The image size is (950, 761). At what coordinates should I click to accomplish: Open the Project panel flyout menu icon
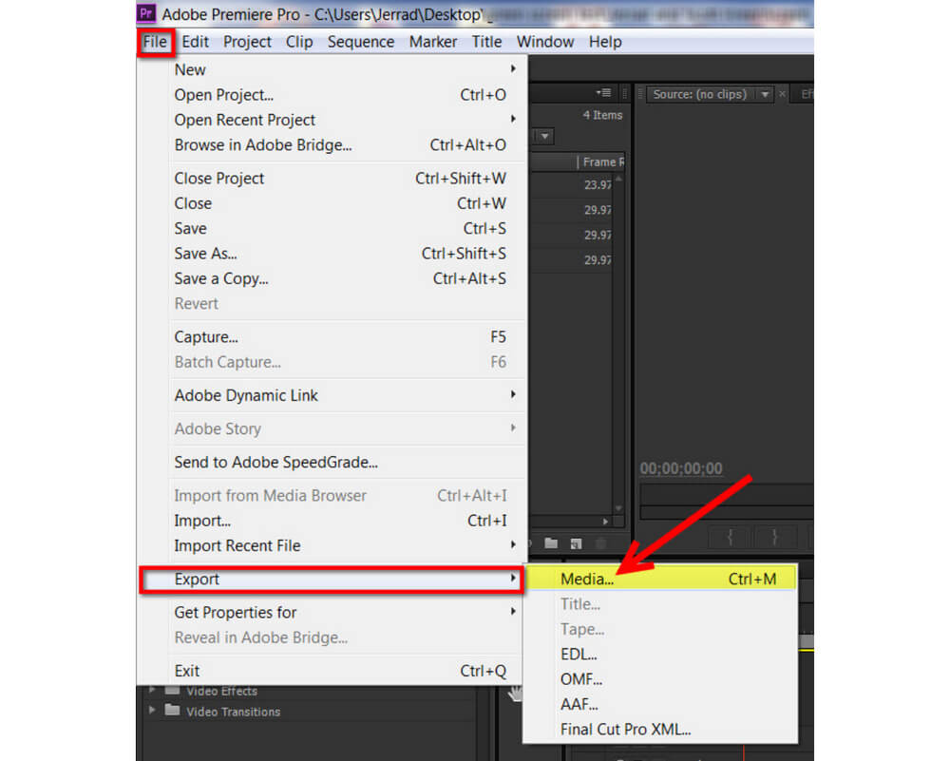click(602, 92)
